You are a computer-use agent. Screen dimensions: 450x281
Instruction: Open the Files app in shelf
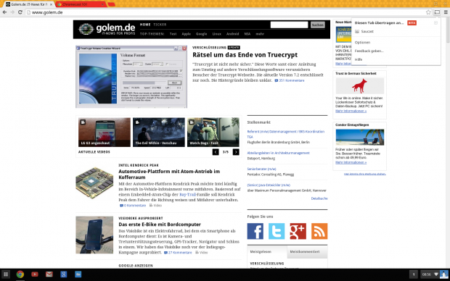(78, 274)
